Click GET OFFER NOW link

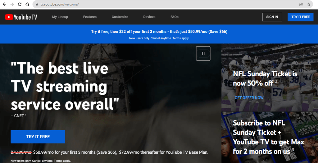[249, 98]
